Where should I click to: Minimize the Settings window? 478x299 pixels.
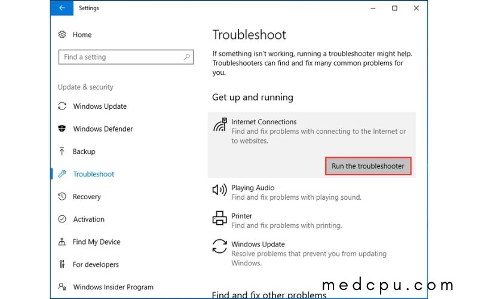tap(373, 8)
